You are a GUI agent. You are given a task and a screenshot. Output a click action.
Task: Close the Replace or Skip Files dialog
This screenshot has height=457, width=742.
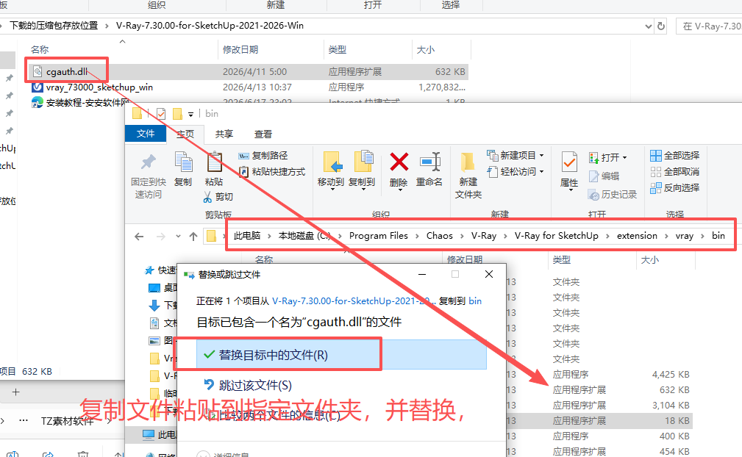coord(489,274)
